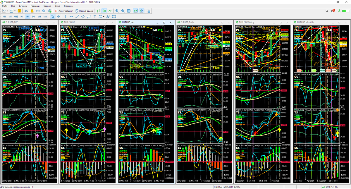Zoom out the chart with the magnifier minus

tap(123, 11)
